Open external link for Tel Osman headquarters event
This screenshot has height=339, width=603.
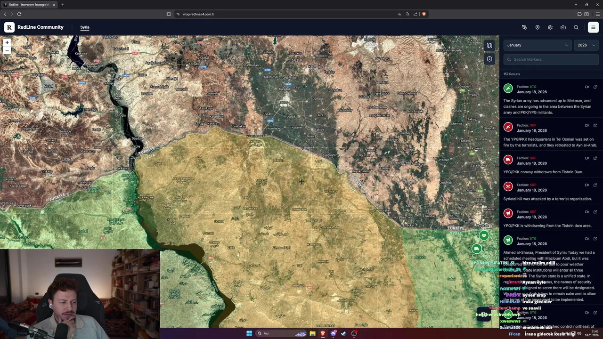(595, 125)
